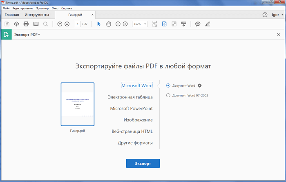Go to previous page arrow icon

(60, 24)
